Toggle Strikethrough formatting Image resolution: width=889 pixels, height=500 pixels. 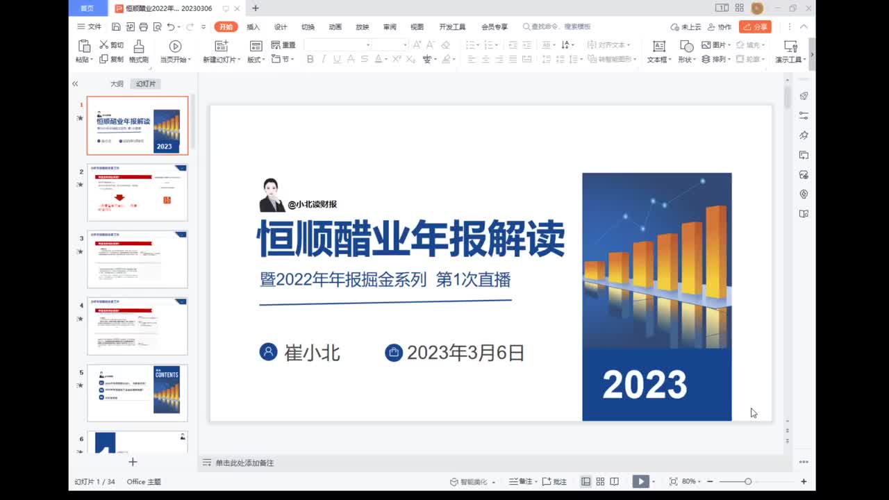click(x=351, y=59)
